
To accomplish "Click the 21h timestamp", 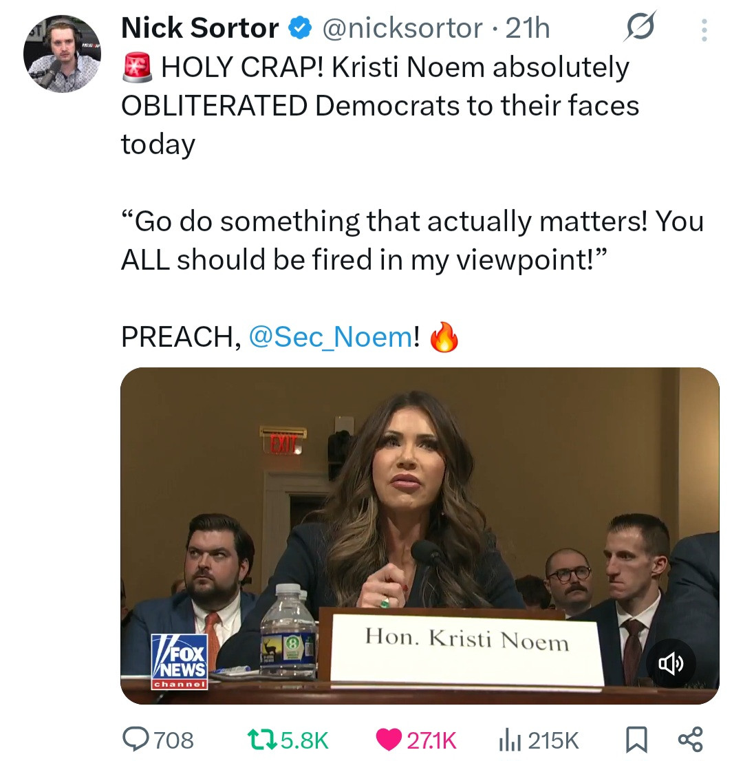I will pos(528,28).
